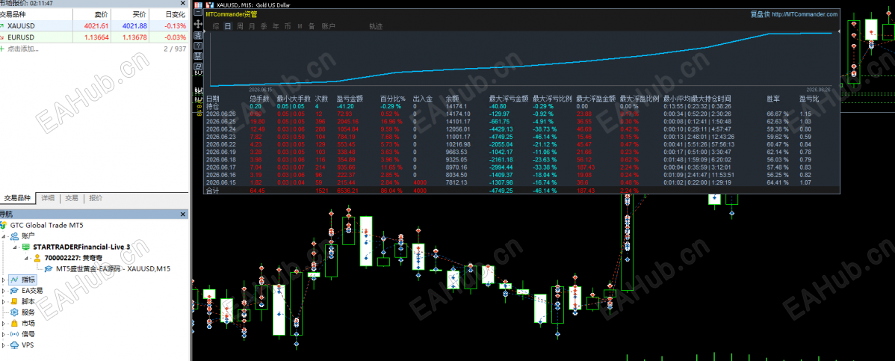Image resolution: width=895 pixels, height=361 pixels.
Task: Click the chart window icon before XAUUSD title
Action: pos(209,5)
